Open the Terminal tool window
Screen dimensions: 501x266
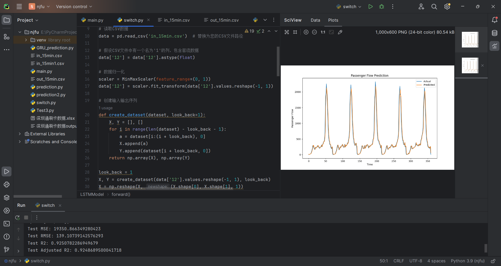click(7, 224)
